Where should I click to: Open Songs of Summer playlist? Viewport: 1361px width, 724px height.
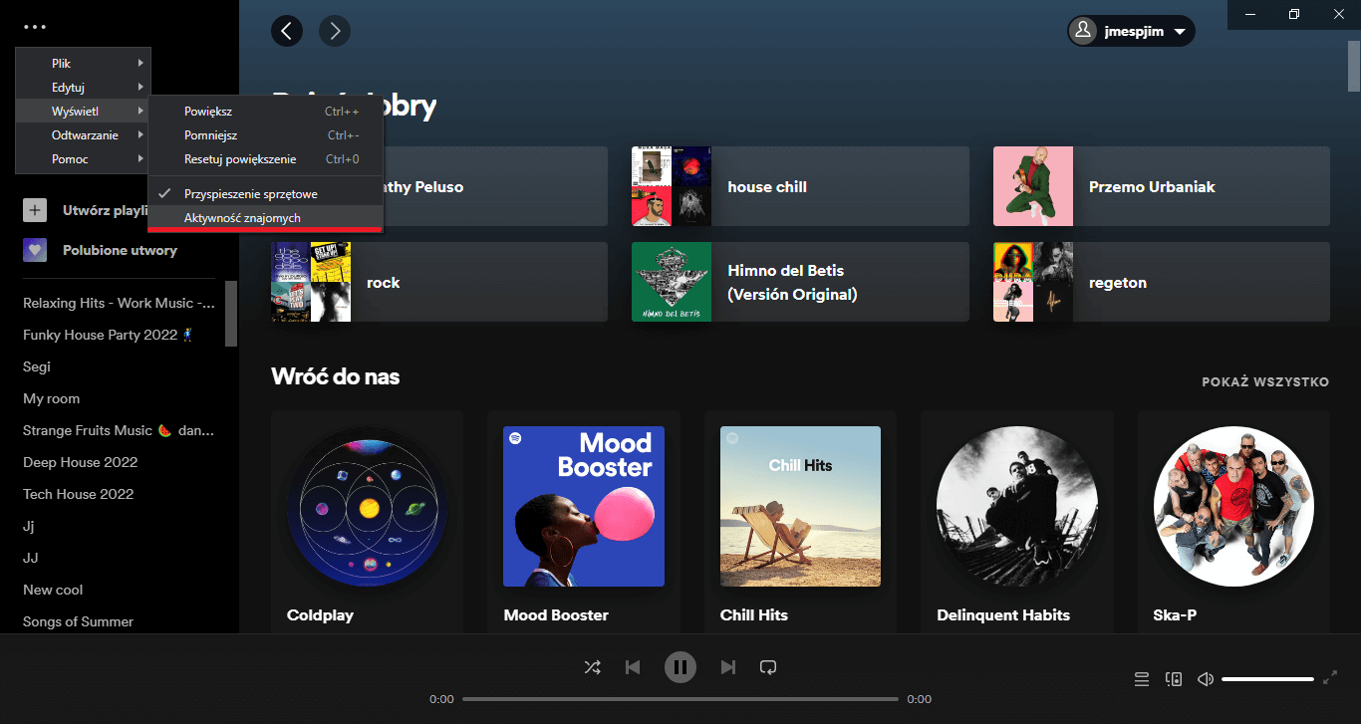[x=79, y=621]
